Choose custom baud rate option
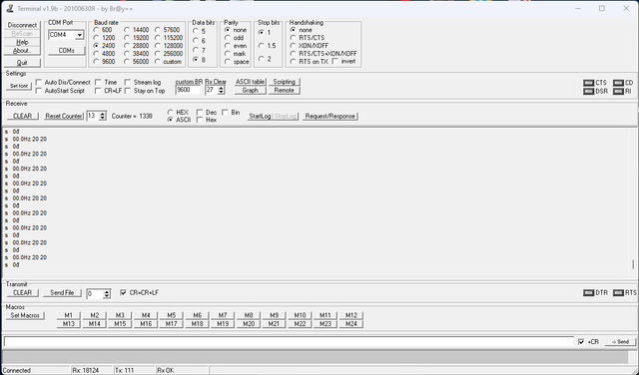 pyautogui.click(x=158, y=62)
